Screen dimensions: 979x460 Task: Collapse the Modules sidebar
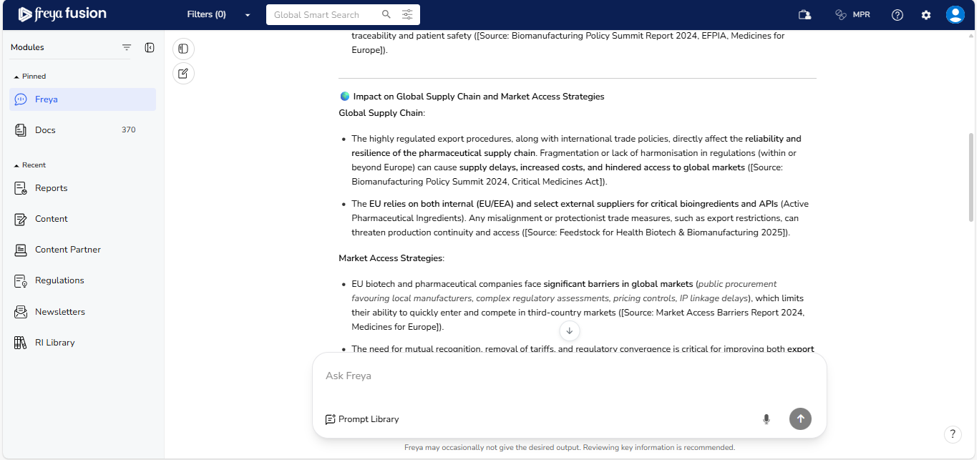coord(150,47)
